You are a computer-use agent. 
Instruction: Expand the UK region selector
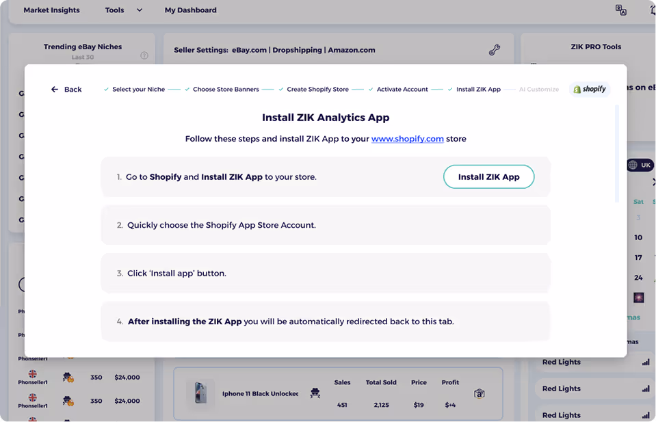pyautogui.click(x=642, y=165)
